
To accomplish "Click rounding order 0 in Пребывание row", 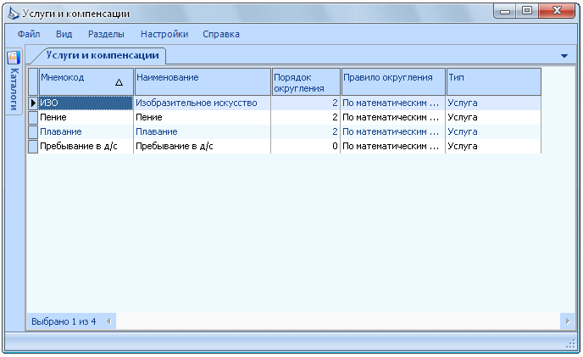I will tap(306, 147).
